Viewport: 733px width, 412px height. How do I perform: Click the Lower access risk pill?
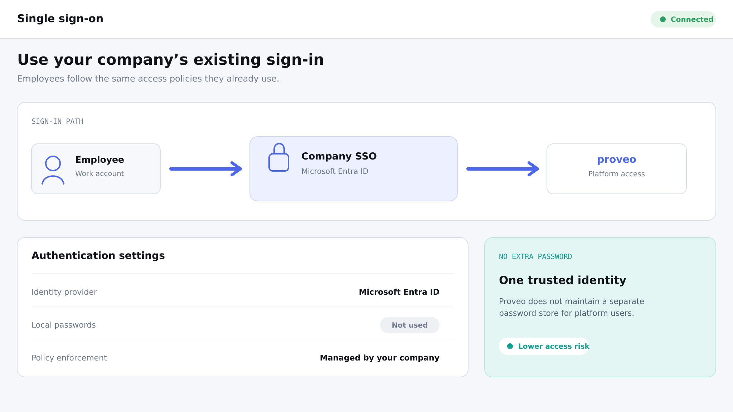544,346
